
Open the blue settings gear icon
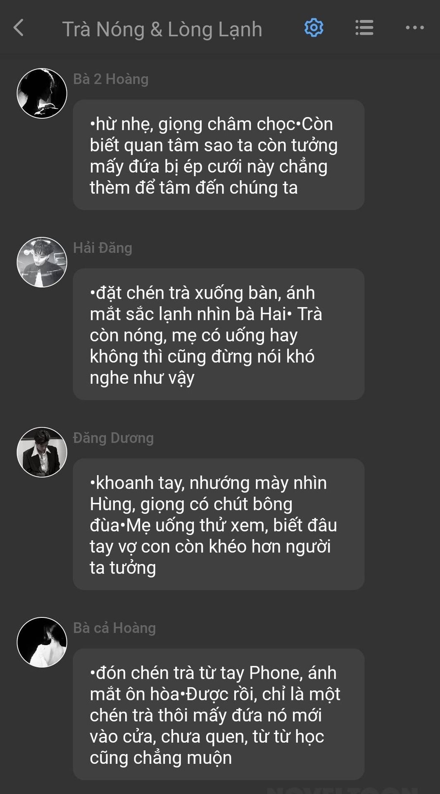click(314, 28)
